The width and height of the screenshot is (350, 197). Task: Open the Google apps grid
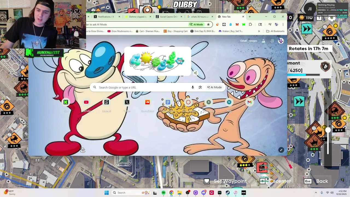click(272, 41)
